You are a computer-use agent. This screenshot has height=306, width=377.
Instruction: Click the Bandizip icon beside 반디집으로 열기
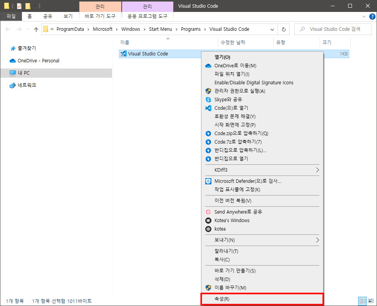(208, 159)
